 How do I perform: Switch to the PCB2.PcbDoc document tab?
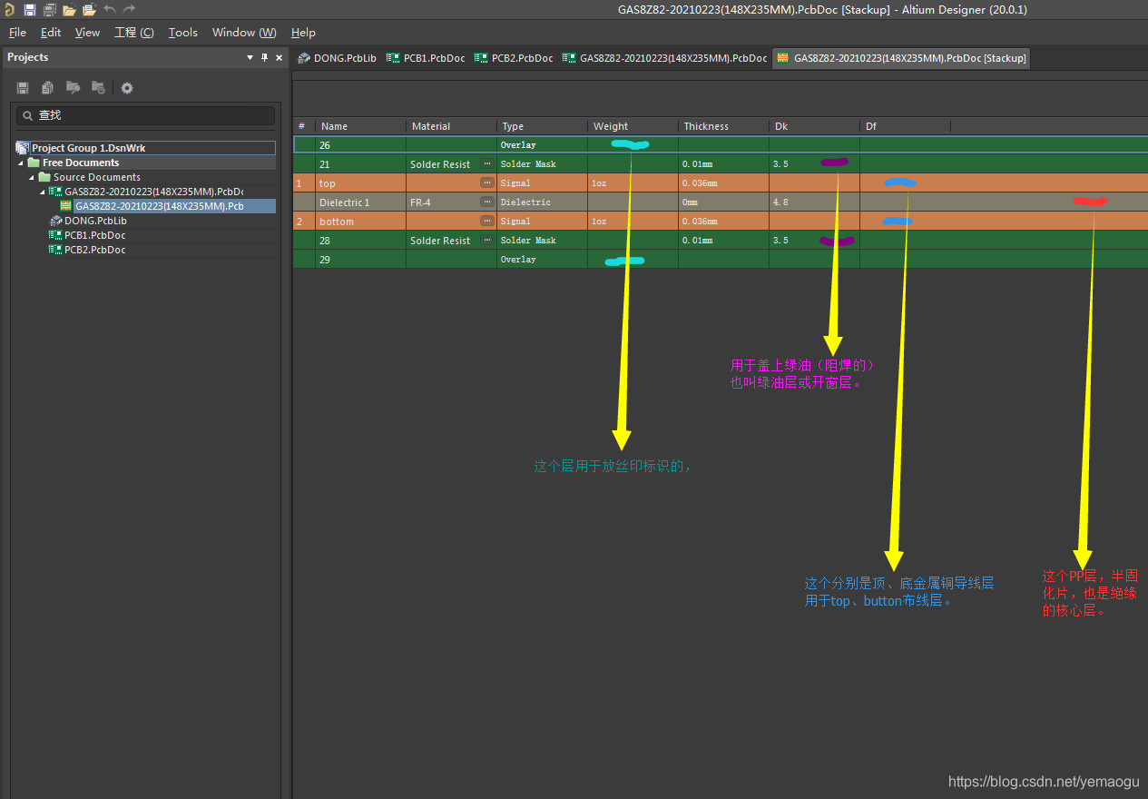[x=513, y=58]
